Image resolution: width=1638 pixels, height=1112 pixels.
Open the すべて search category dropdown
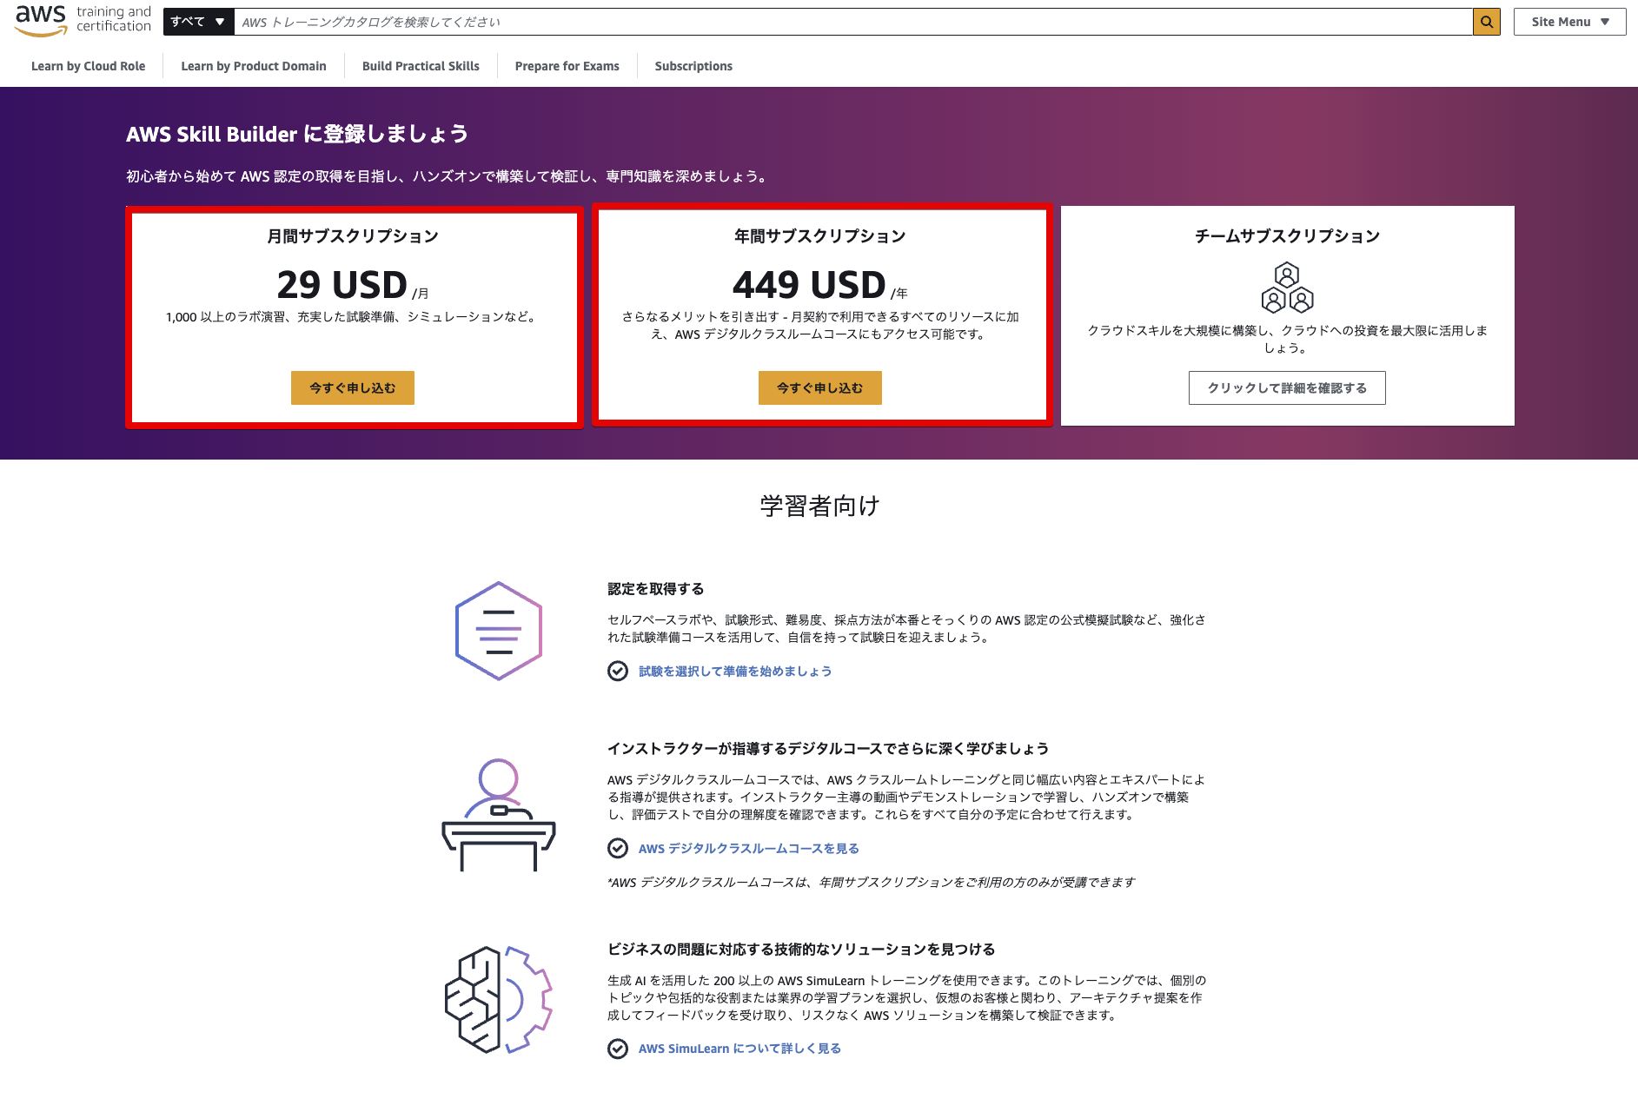[x=198, y=22]
